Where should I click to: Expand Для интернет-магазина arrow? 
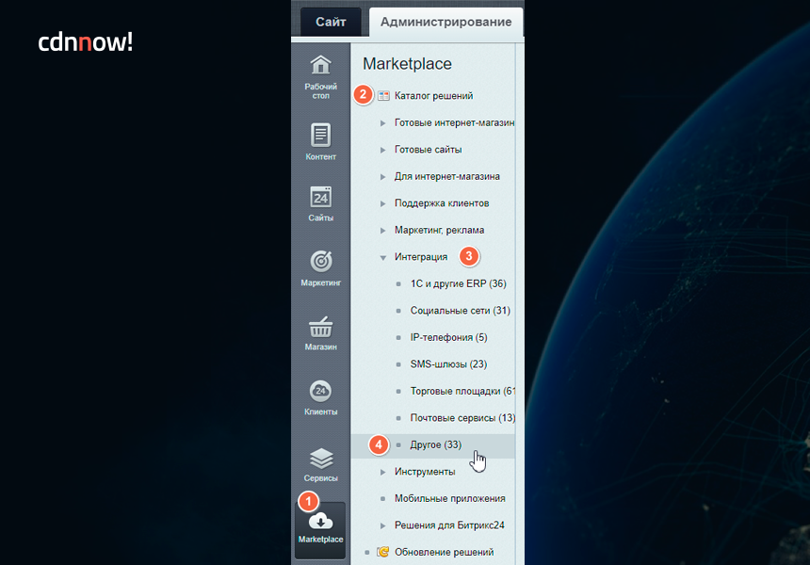click(382, 177)
